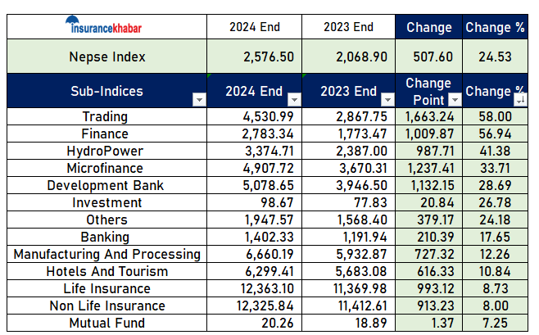The height and width of the screenshot is (335, 539).
Task: Select the Trading row name cell
Action: (106, 117)
